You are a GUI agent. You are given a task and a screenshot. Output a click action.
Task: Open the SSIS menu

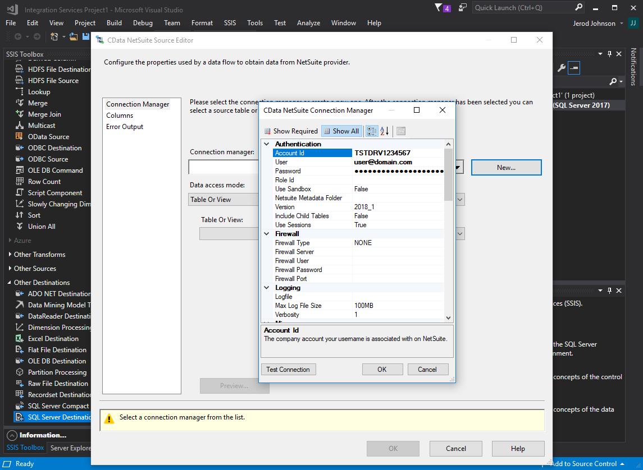pos(230,23)
